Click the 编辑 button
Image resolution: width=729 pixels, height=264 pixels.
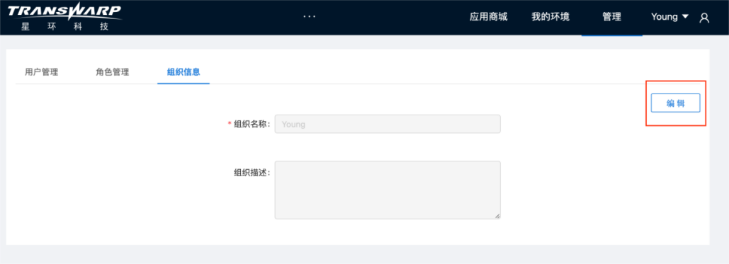[676, 103]
